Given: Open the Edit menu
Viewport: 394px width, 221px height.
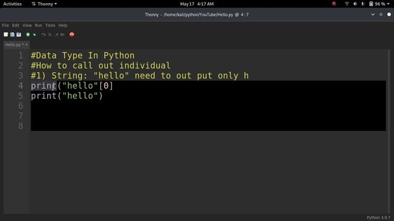Looking at the screenshot, I should point(15,25).
